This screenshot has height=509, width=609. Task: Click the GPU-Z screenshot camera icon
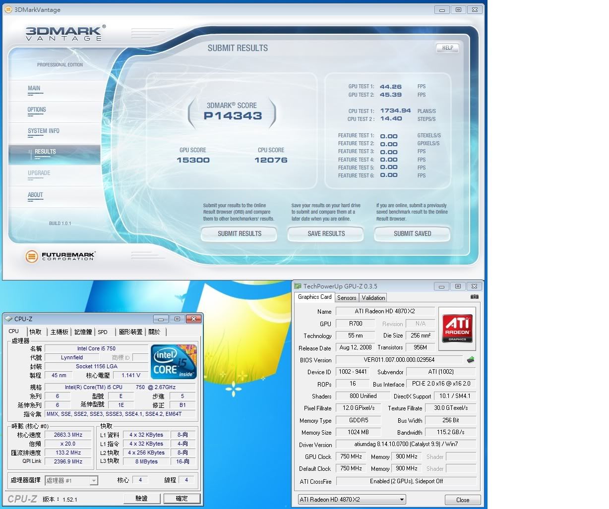click(x=474, y=297)
